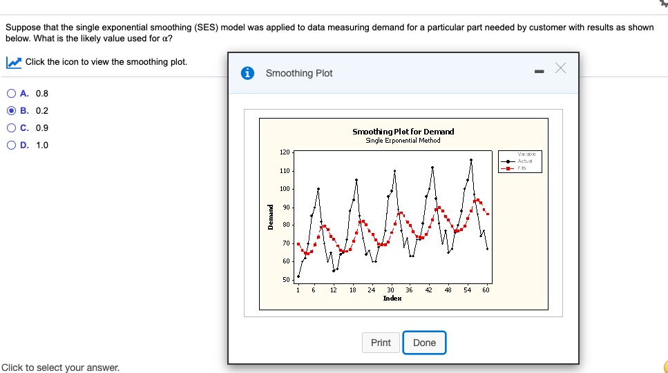Click the gear icon at top right

pos(664,3)
